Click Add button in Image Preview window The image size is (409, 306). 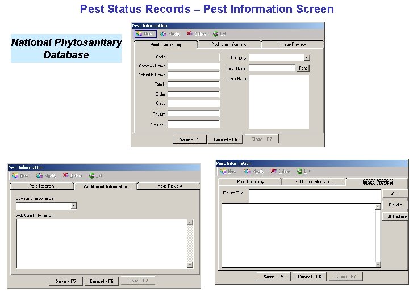coord(395,193)
